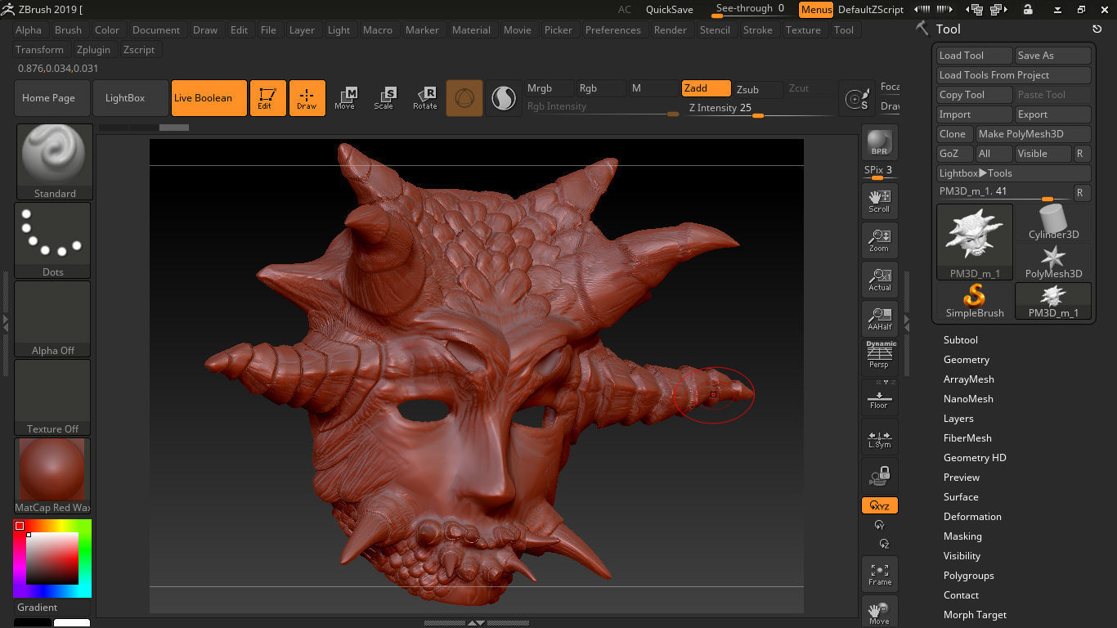Select the Rotate mode button
Screen dimensions: 1117x628
(x=424, y=98)
